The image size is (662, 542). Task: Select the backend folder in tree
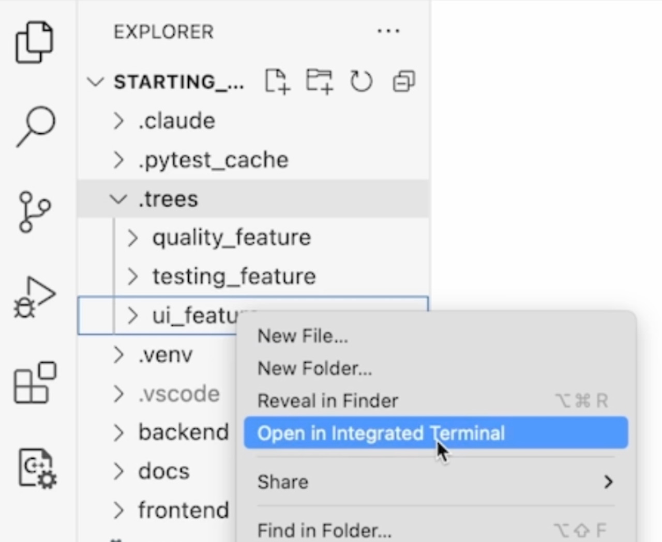tap(183, 432)
